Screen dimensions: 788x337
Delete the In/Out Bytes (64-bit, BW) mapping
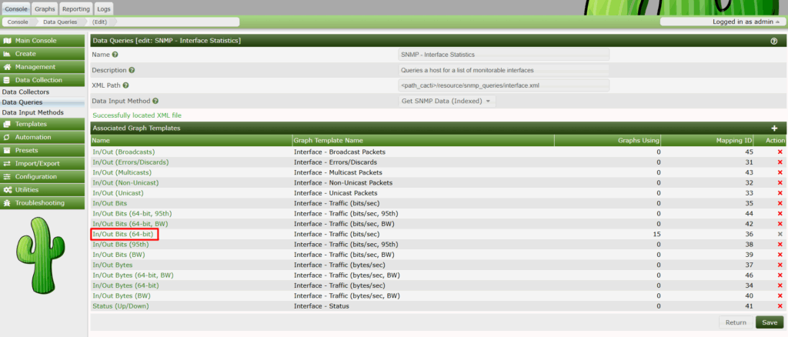click(x=780, y=275)
